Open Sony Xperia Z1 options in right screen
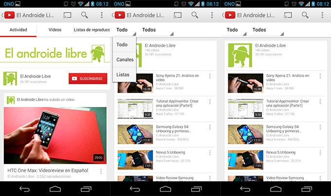This screenshot has width=331, height=196. click(x=320, y=76)
